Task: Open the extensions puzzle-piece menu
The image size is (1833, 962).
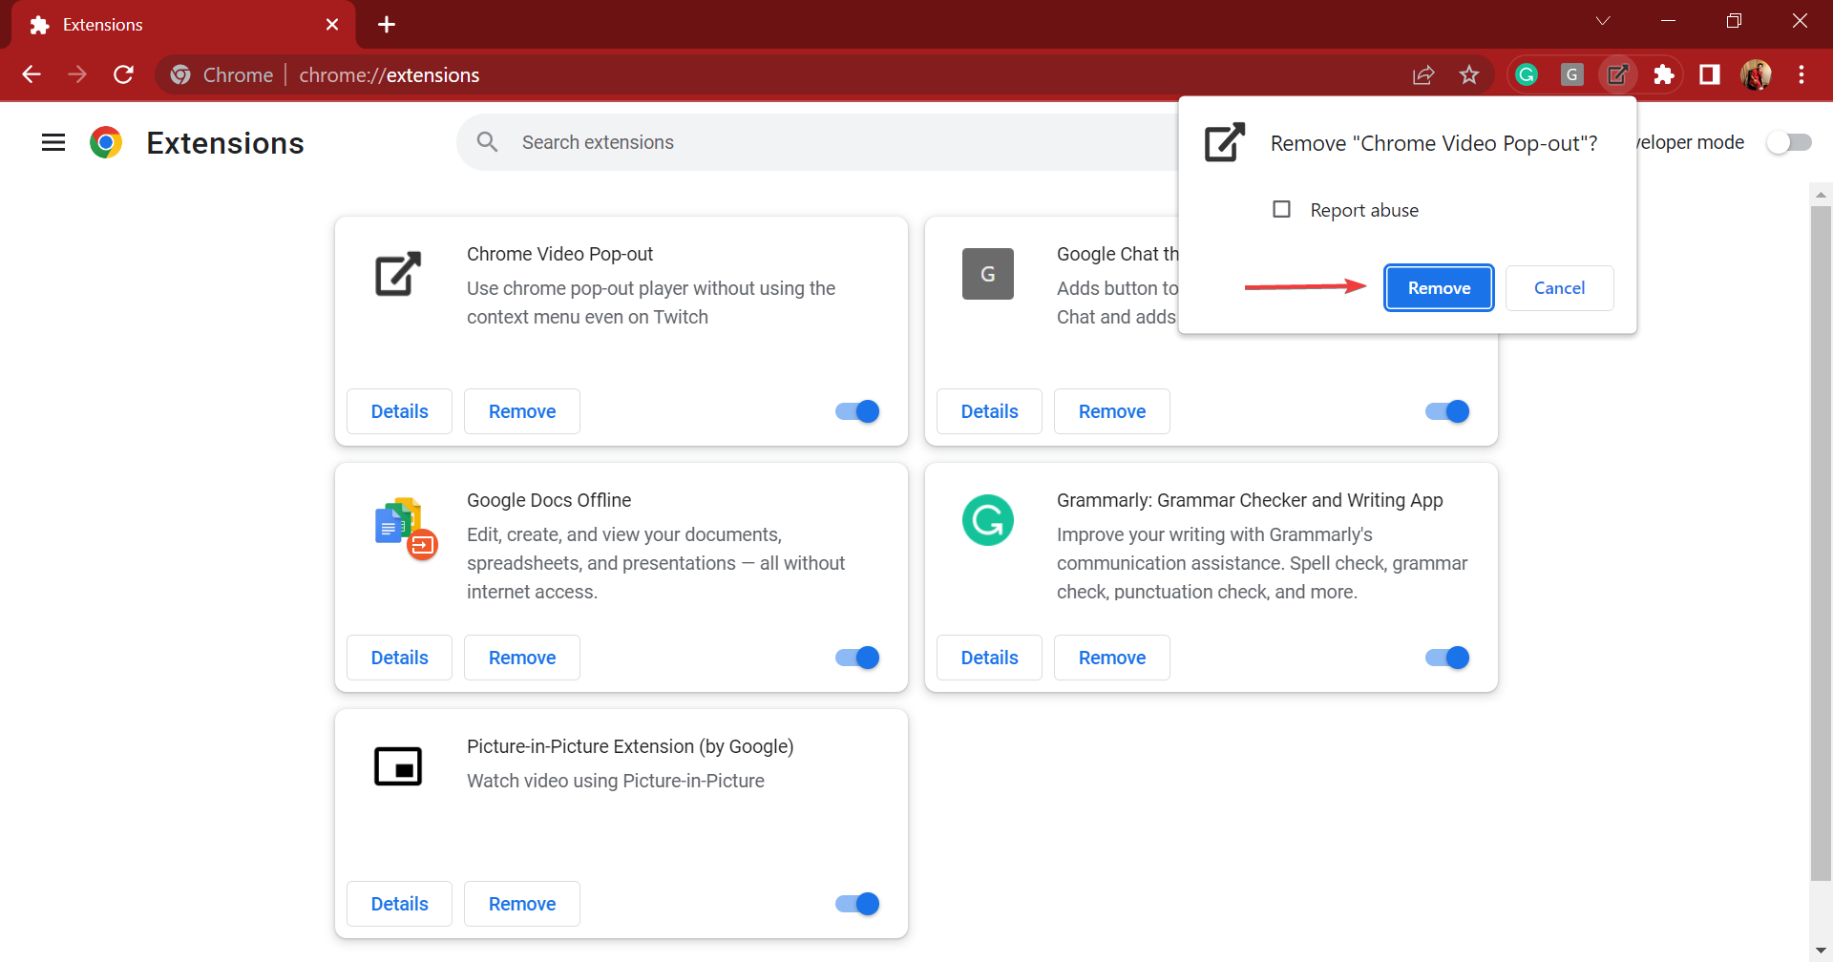Action: click(1664, 74)
